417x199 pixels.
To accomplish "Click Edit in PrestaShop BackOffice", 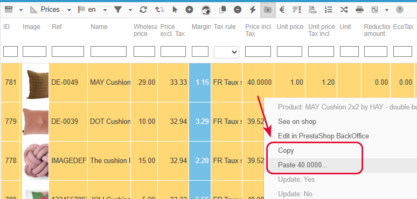I will pos(323,136).
